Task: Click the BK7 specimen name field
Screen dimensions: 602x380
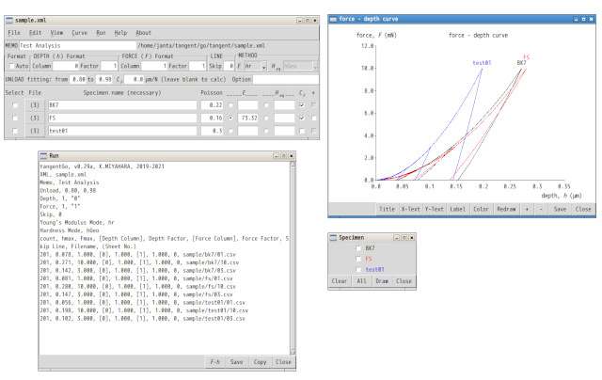Action: [122, 105]
